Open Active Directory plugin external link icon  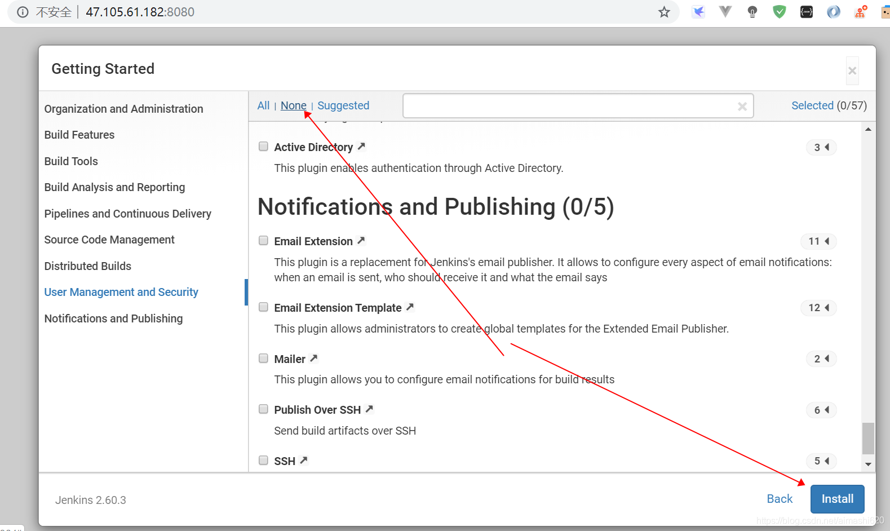pos(361,147)
